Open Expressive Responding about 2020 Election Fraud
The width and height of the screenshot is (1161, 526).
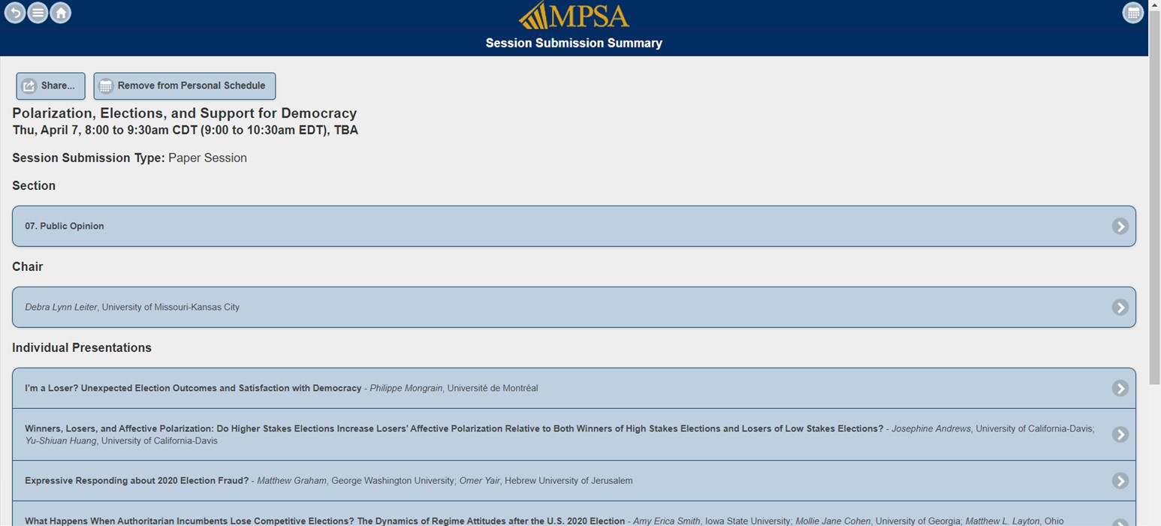[x=574, y=480]
